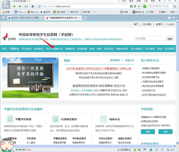Click the 站内搜索 search input field
The width and height of the screenshot is (179, 152).
(150, 39)
